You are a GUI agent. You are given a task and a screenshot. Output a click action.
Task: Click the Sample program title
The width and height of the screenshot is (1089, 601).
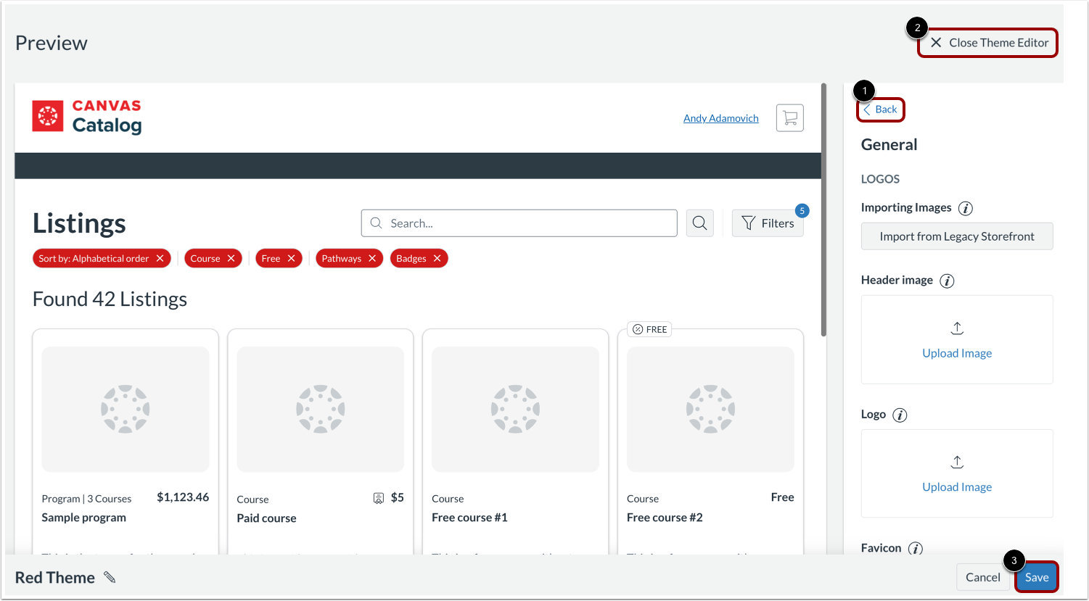coord(83,518)
